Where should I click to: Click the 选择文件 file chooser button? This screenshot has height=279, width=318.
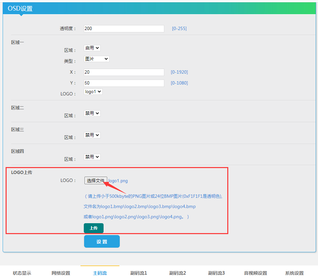tap(96, 181)
